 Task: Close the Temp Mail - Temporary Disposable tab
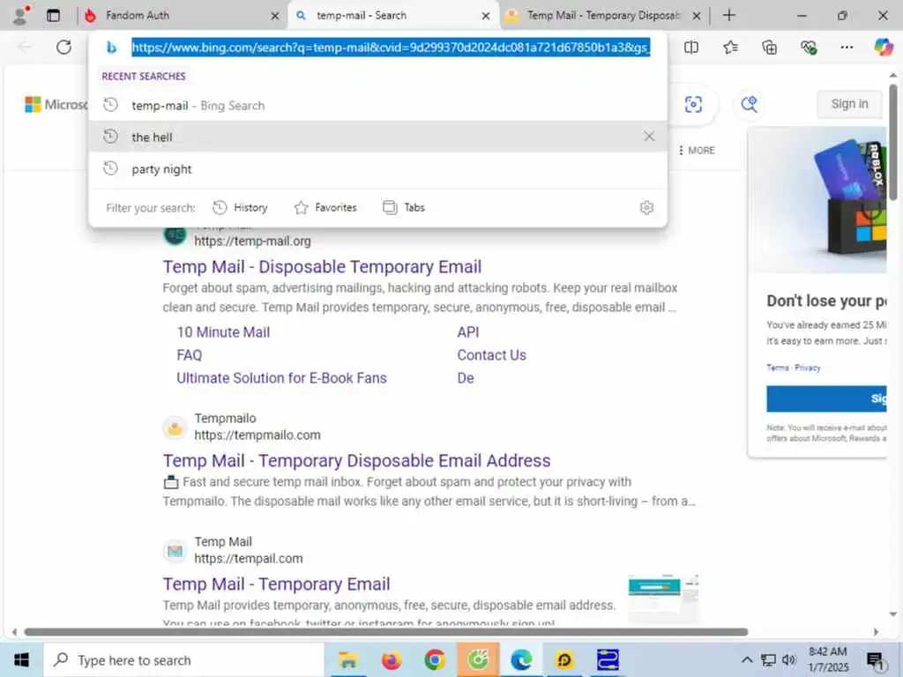point(697,16)
